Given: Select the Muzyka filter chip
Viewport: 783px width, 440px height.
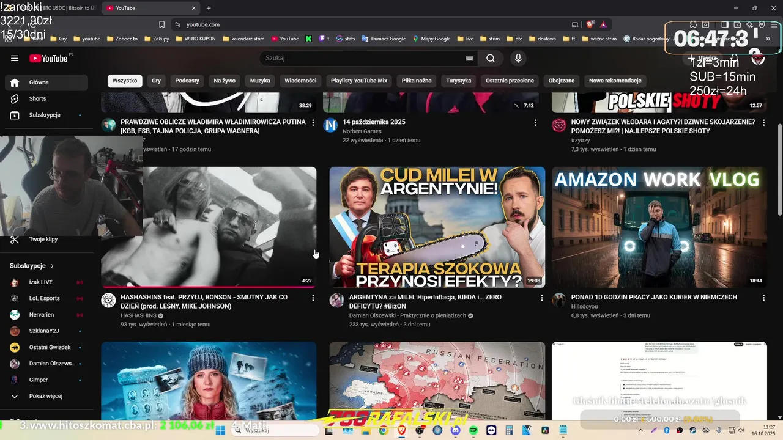Looking at the screenshot, I should click(260, 81).
